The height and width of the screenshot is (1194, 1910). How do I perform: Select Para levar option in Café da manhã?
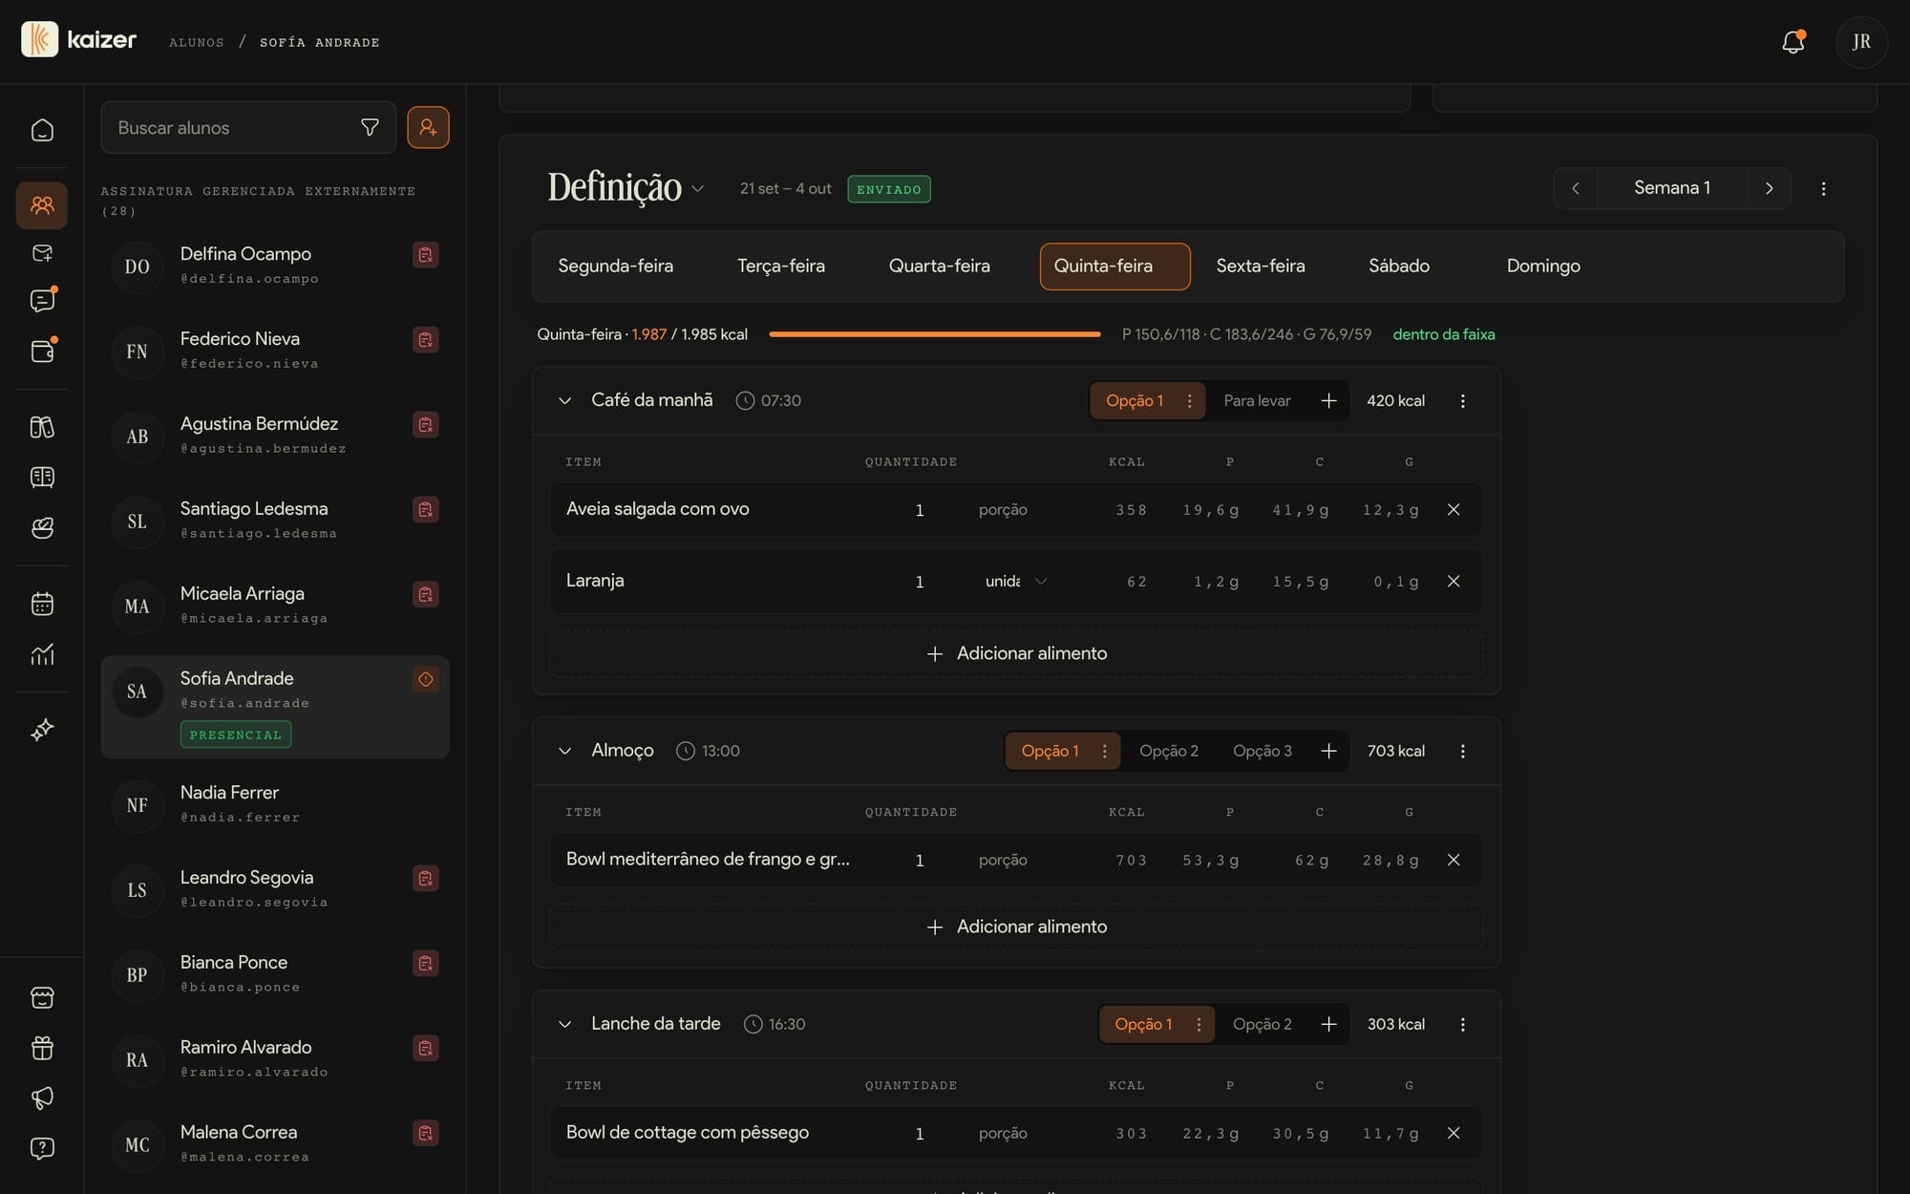1257,401
